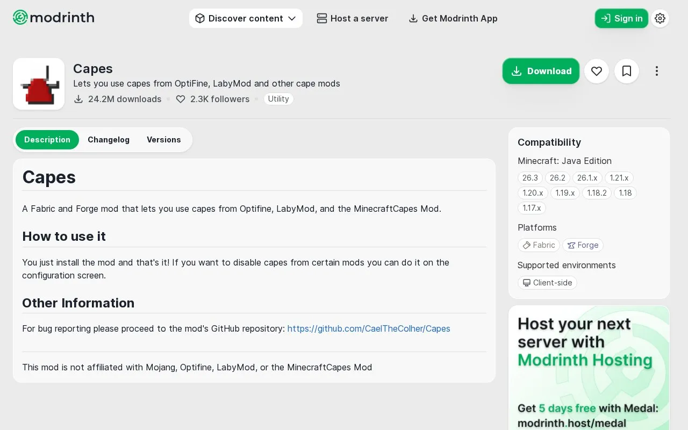This screenshot has width=688, height=430.
Task: Click the 'How to use it' heading
Action: [x=64, y=236]
